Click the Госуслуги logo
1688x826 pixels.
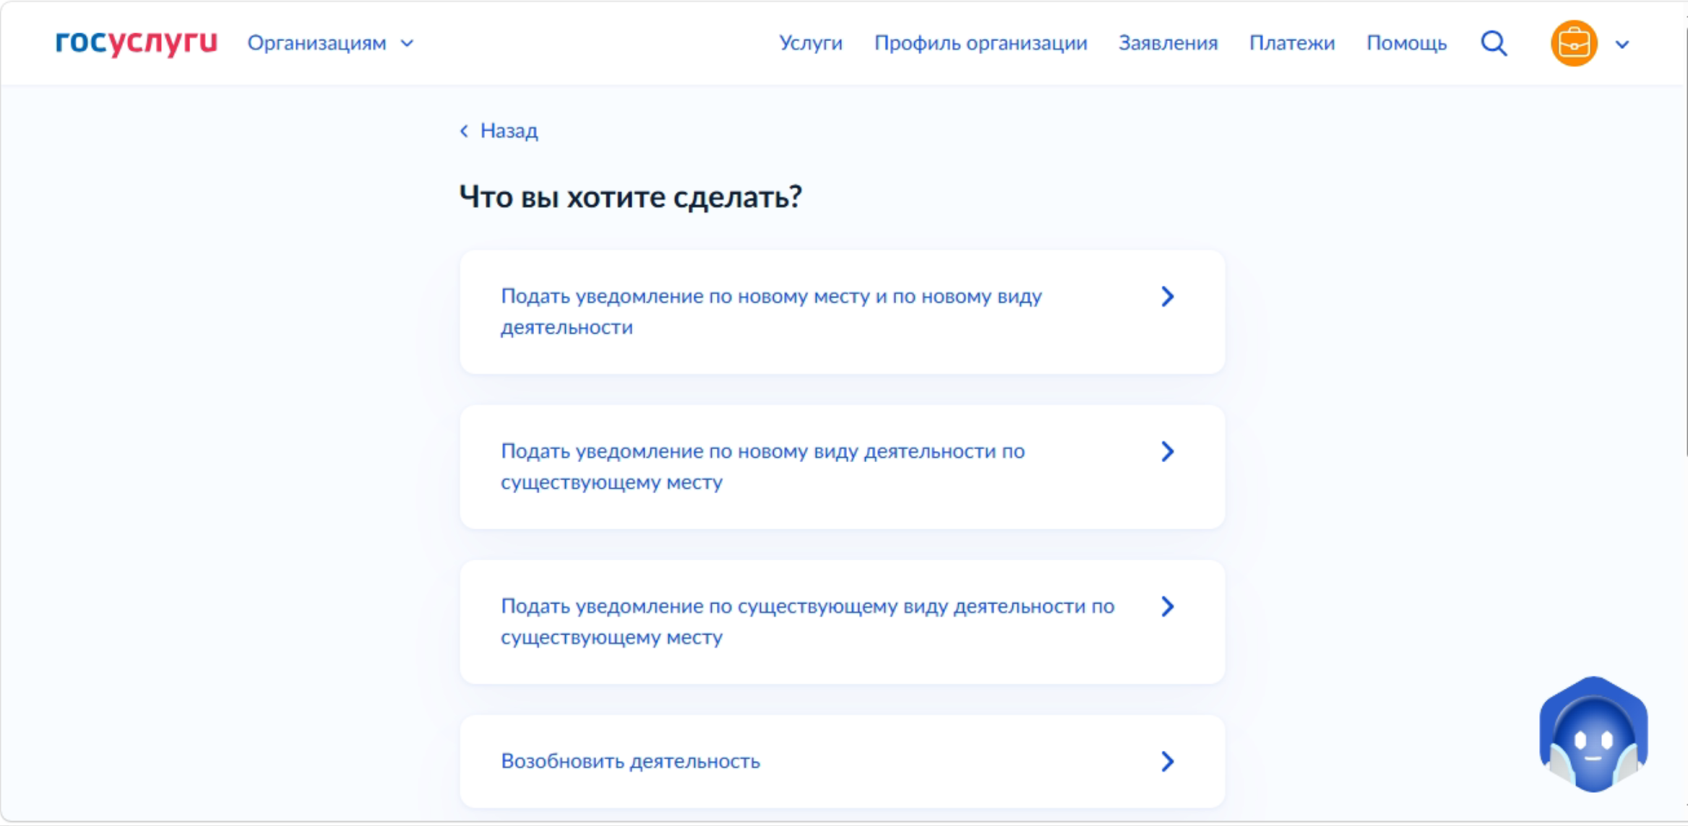pos(137,43)
